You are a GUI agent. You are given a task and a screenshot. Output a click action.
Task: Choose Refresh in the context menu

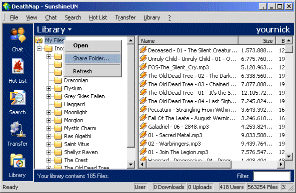[92, 71]
